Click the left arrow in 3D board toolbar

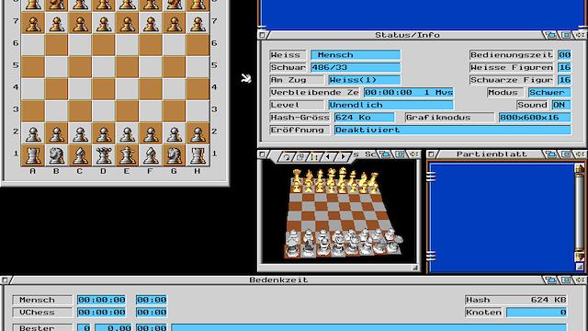coord(329,157)
